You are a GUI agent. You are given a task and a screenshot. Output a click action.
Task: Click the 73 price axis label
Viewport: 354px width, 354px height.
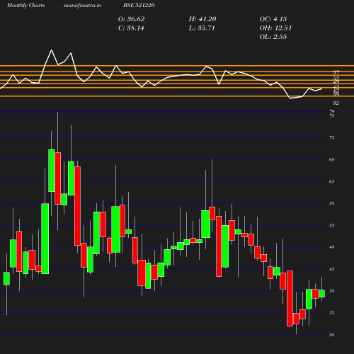pyautogui.click(x=332, y=137)
